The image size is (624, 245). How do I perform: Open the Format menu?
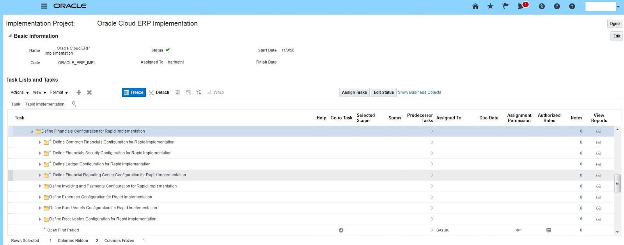(59, 92)
